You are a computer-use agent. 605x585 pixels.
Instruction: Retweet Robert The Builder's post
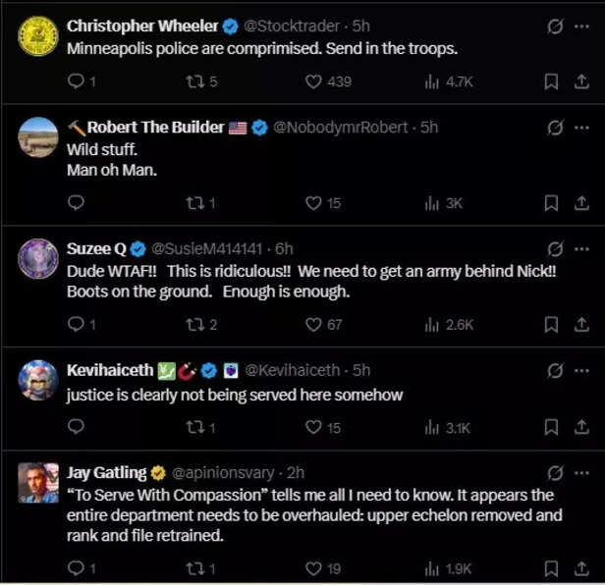click(x=193, y=203)
